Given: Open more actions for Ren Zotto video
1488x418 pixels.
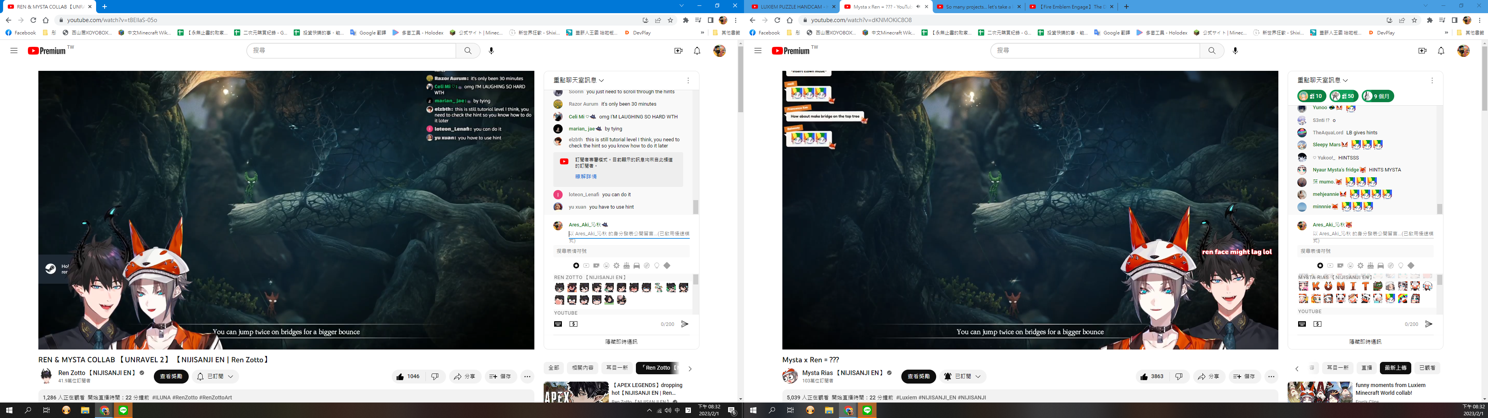Looking at the screenshot, I should pos(527,377).
